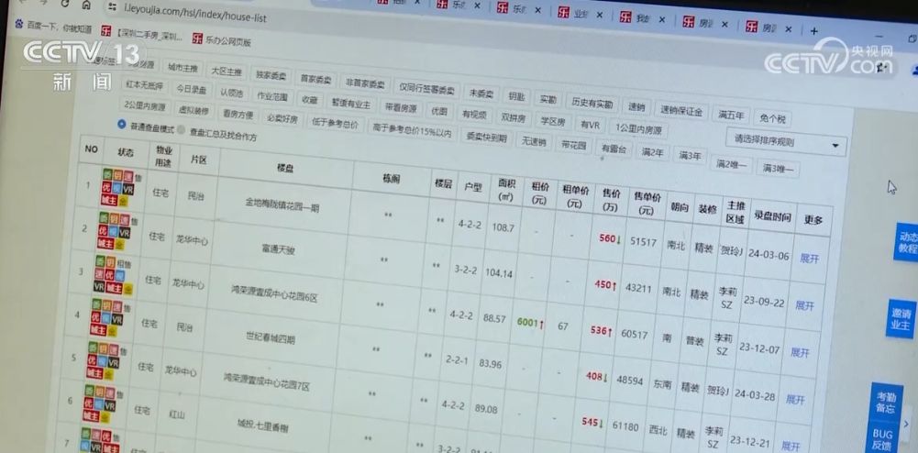The height and width of the screenshot is (453, 918).
Task: Click the 售价 column header to sort
Action: [611, 201]
